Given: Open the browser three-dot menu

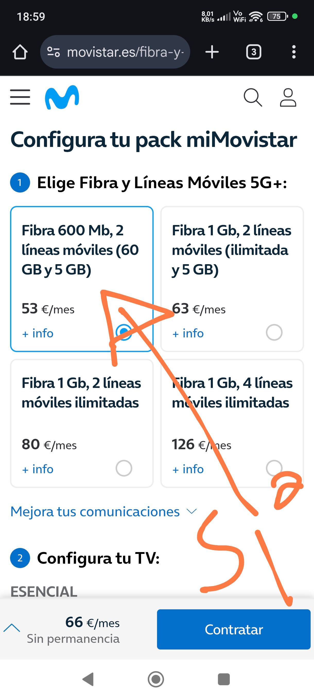Looking at the screenshot, I should point(294,52).
